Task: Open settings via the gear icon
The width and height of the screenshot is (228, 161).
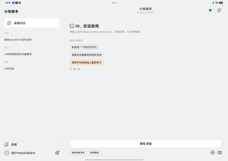Action: tap(57, 153)
